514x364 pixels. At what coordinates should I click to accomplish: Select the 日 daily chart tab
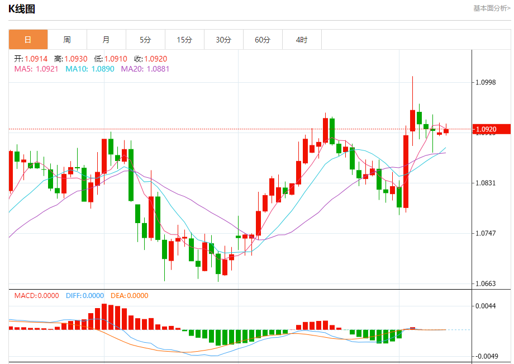tap(28, 40)
